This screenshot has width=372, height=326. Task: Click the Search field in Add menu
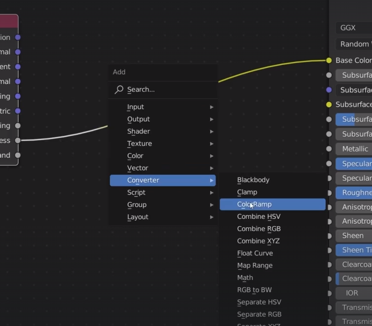(163, 90)
